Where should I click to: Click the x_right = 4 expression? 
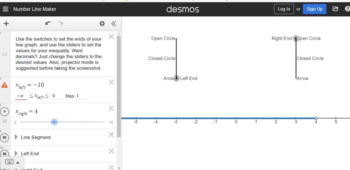pyautogui.click(x=26, y=112)
